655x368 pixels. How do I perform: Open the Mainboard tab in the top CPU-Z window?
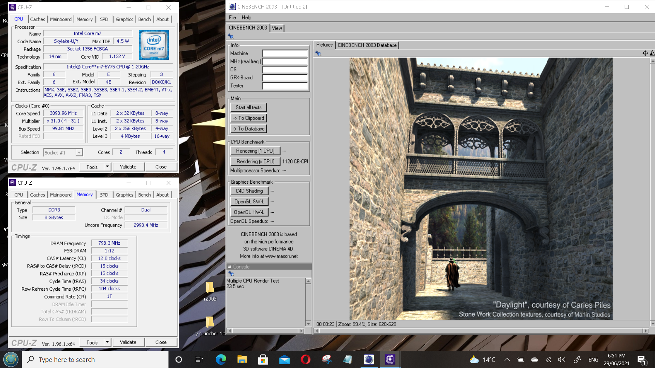[61, 19]
